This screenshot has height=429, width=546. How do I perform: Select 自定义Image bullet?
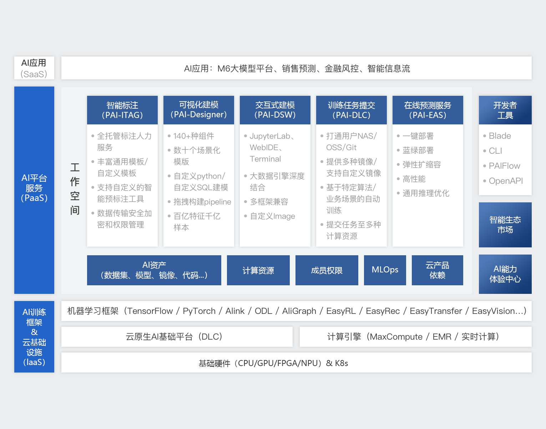tap(270, 216)
